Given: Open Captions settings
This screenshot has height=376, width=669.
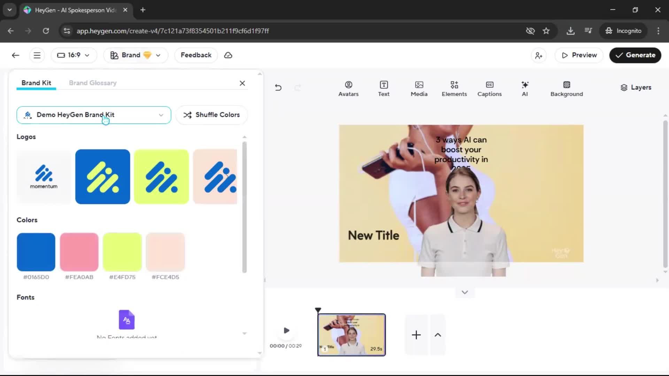Looking at the screenshot, I should coord(489,88).
